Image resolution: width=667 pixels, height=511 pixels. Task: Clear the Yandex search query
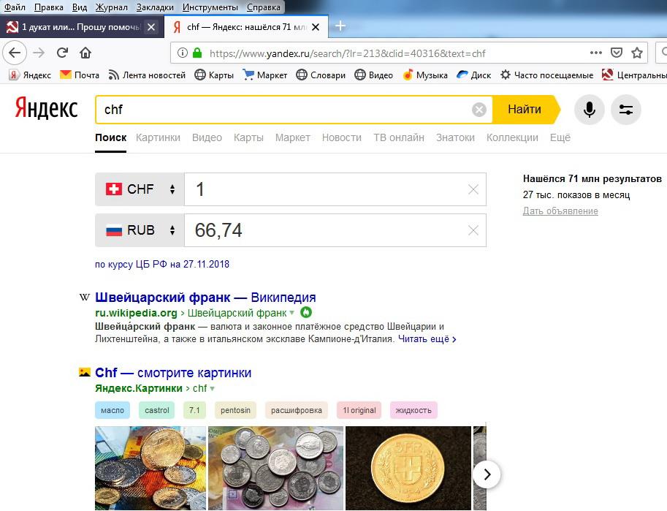(x=479, y=110)
